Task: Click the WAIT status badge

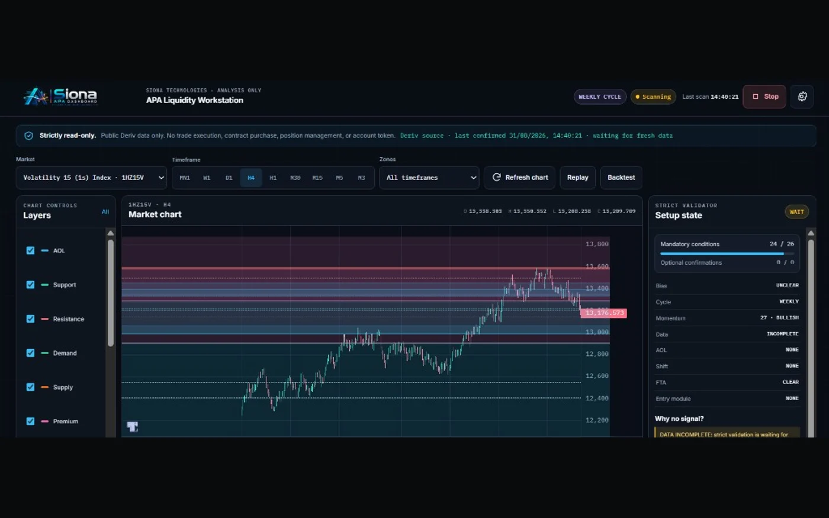Action: pyautogui.click(x=796, y=212)
